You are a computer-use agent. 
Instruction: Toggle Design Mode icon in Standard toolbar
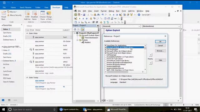pyautogui.click(x=120, y=15)
